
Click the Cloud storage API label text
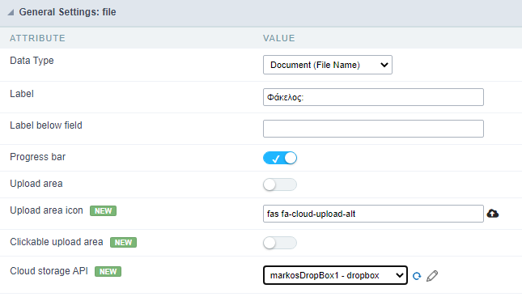coord(49,271)
